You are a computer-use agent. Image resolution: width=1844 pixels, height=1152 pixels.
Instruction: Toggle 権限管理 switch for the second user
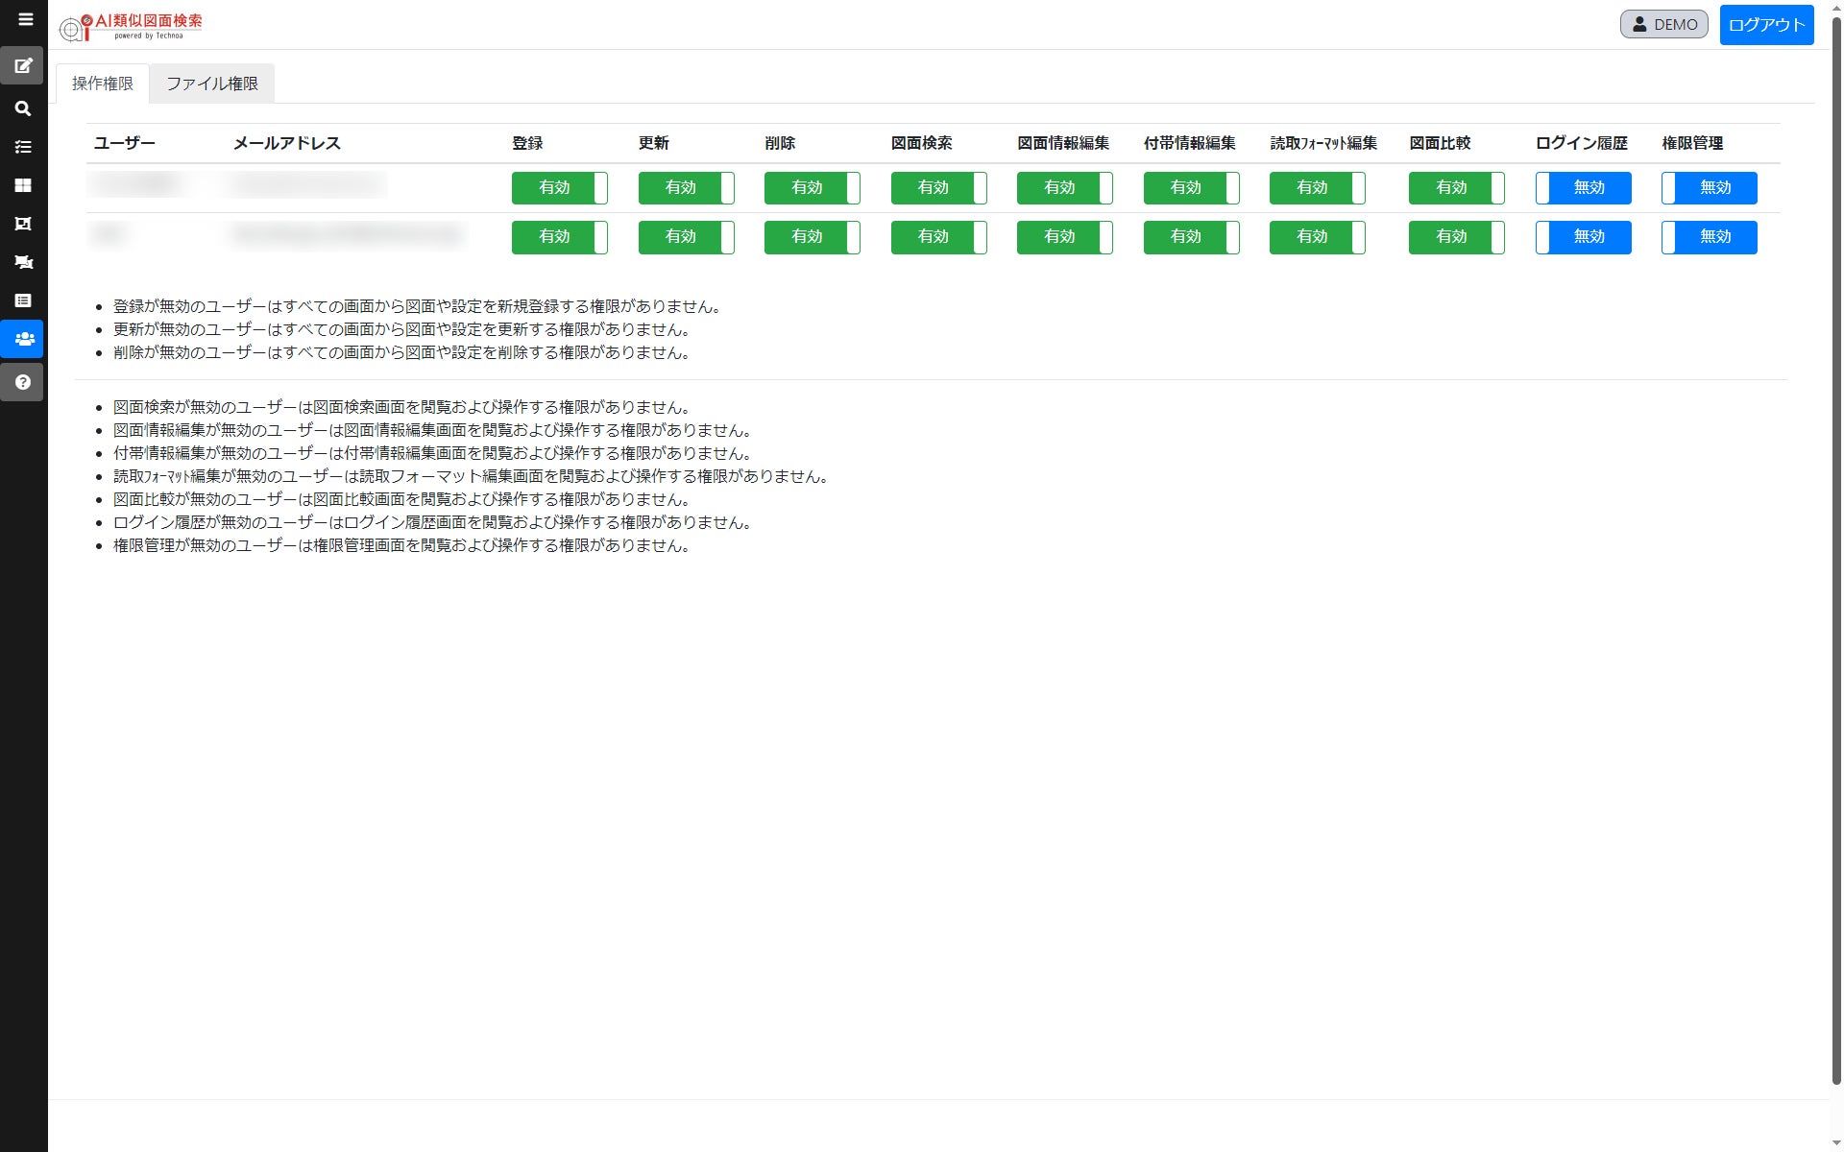click(x=1709, y=237)
